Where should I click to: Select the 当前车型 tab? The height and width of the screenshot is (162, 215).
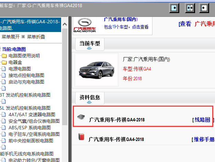pyautogui.click(x=90, y=44)
